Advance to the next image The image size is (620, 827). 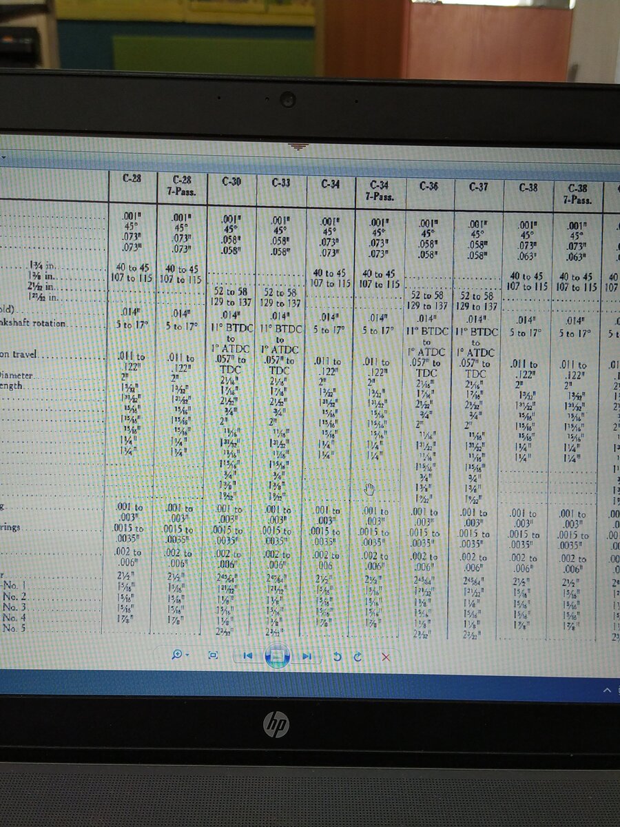(307, 656)
